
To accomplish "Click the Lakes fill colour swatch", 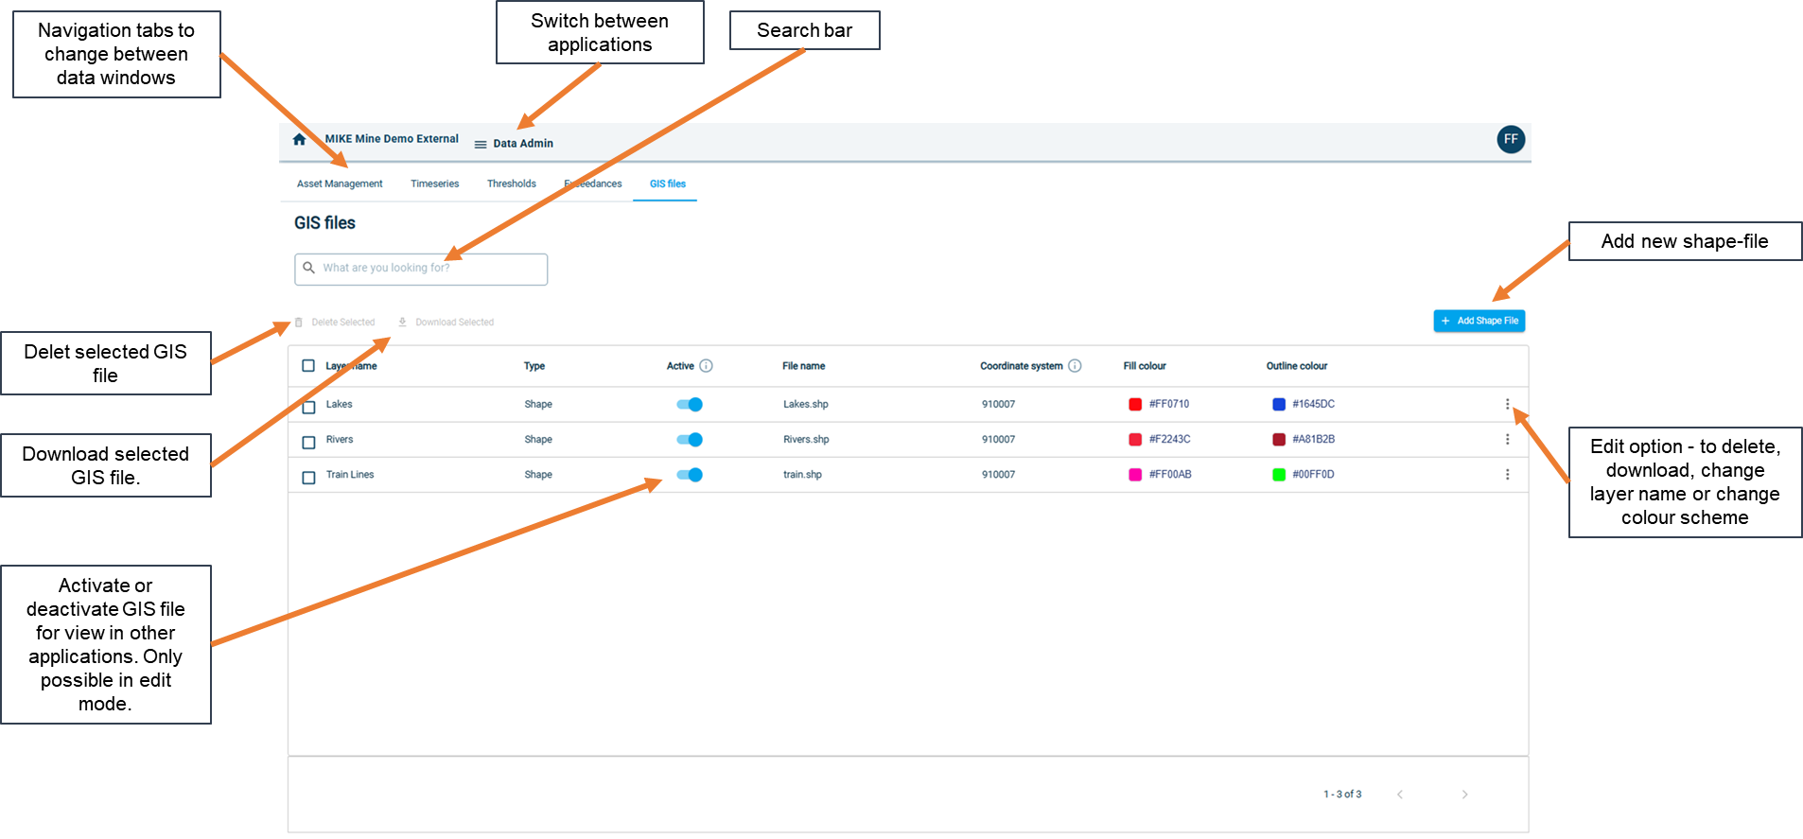I will (x=1135, y=405).
